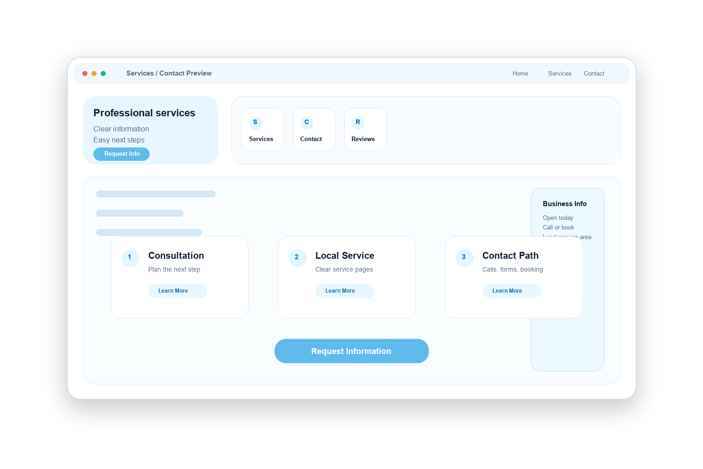Select the step 1 circle on the Consultation card

tap(130, 257)
